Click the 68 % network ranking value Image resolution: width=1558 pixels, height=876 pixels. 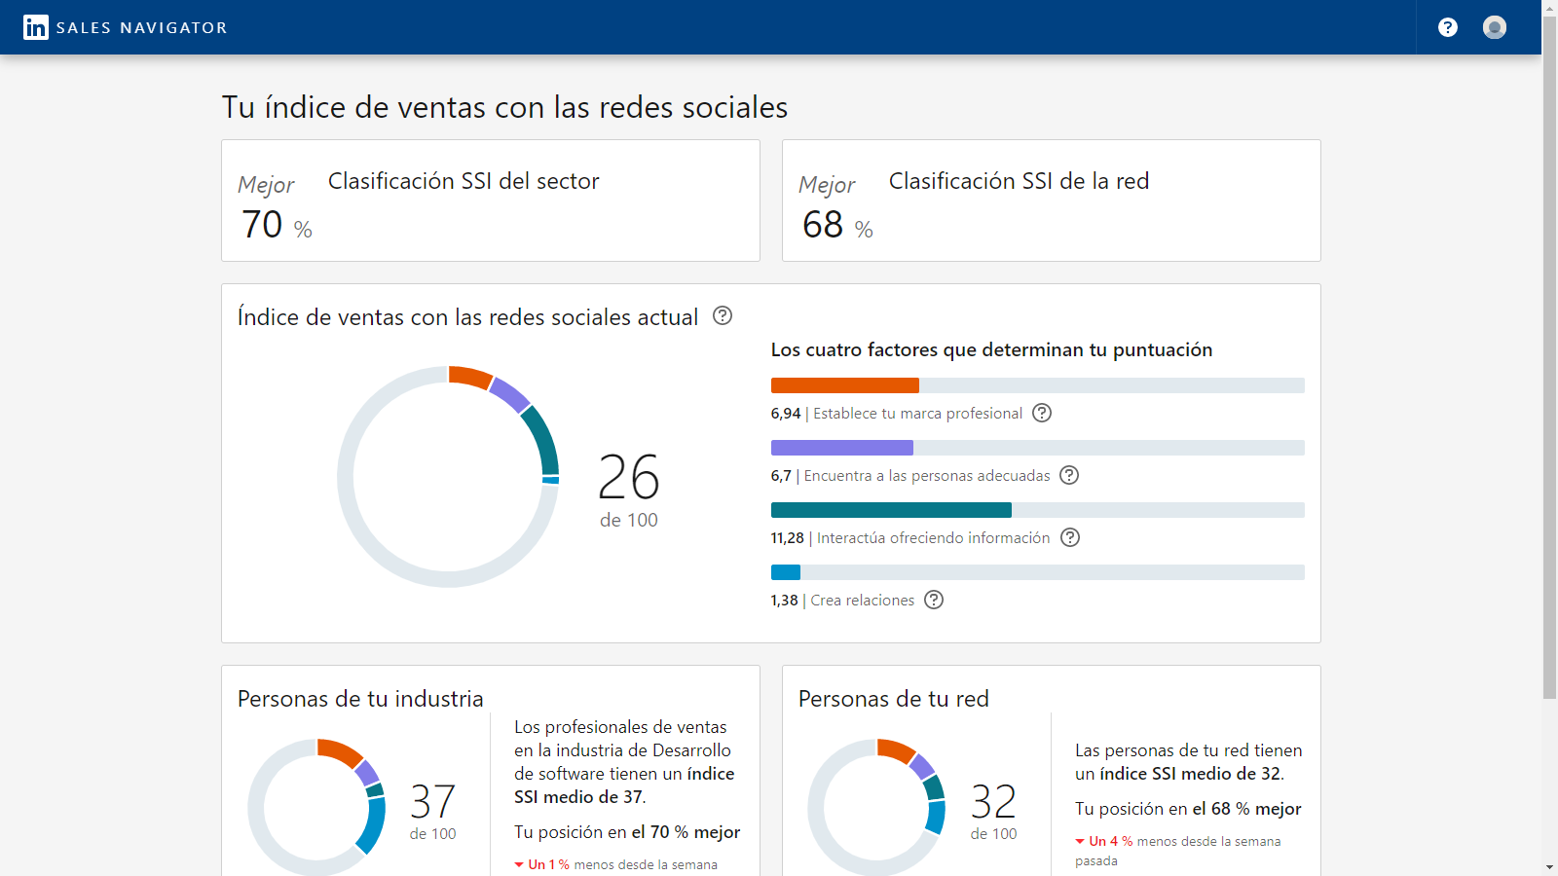click(837, 225)
